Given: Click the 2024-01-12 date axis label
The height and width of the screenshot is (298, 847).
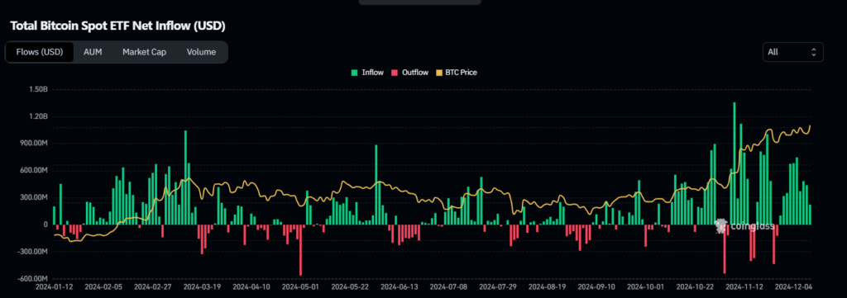Looking at the screenshot, I should (x=54, y=287).
